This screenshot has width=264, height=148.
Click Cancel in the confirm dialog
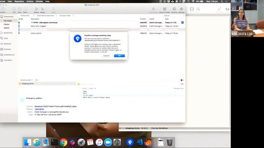(x=106, y=55)
